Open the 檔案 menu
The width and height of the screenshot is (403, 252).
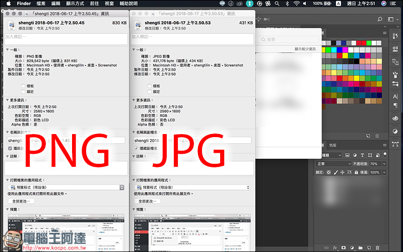41,4
